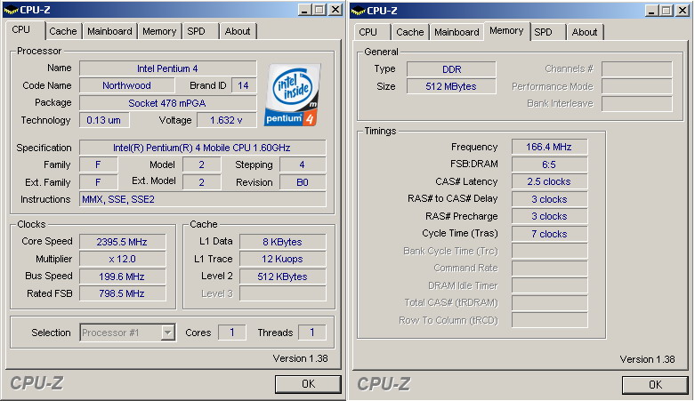Select Memory tab in right CPU-Z window
The height and width of the screenshot is (401, 695).
point(506,30)
